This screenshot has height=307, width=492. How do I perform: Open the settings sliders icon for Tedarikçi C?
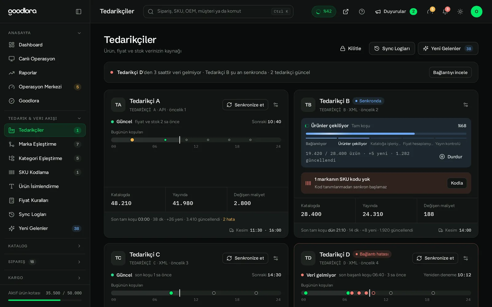tap(276, 258)
